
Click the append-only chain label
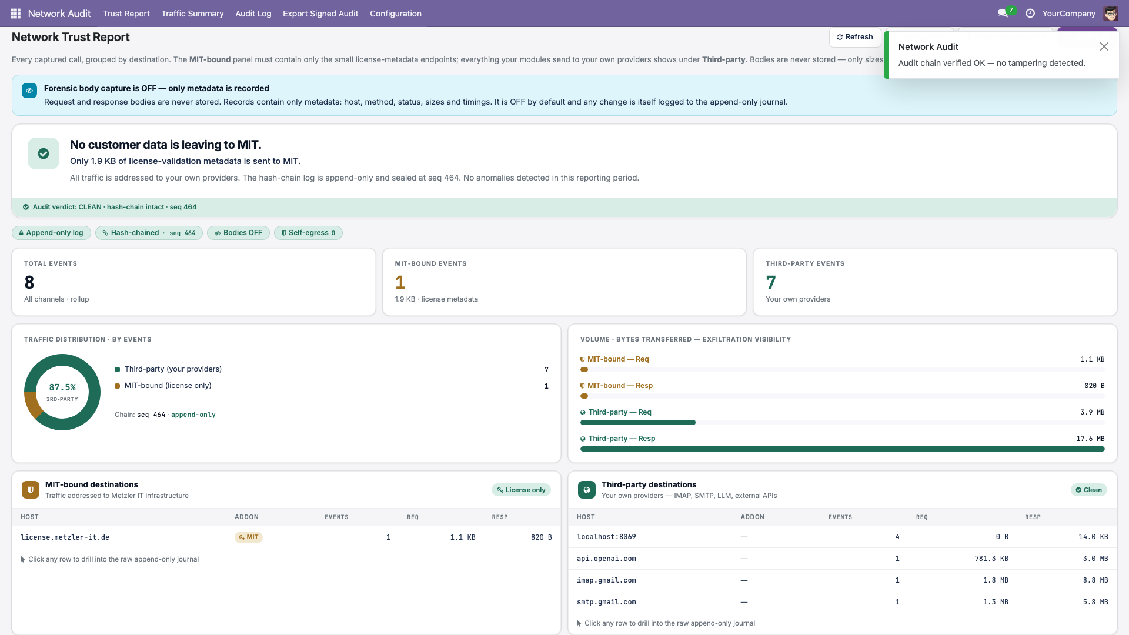pyautogui.click(x=193, y=415)
